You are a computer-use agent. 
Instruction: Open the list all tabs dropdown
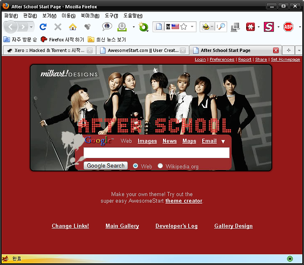[299, 50]
